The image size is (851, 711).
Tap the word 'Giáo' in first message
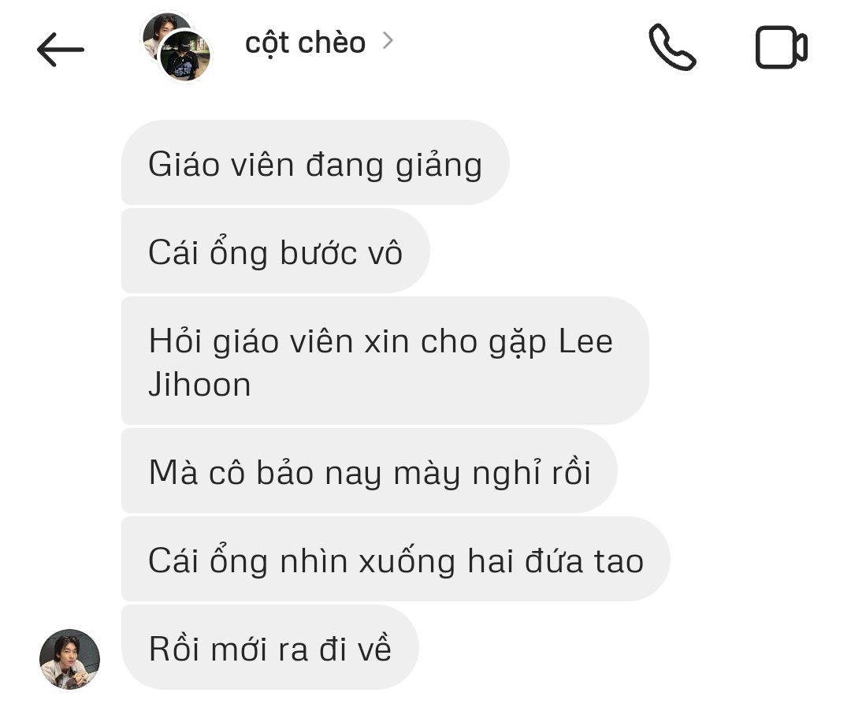pyautogui.click(x=183, y=164)
